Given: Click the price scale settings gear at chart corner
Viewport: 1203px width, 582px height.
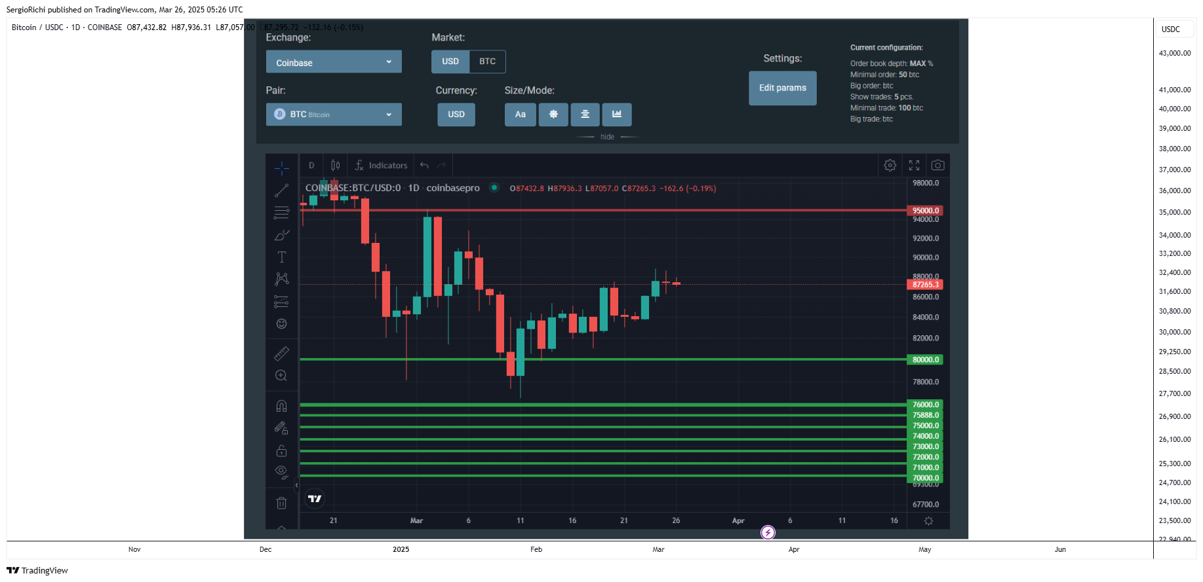Looking at the screenshot, I should pyautogui.click(x=928, y=521).
